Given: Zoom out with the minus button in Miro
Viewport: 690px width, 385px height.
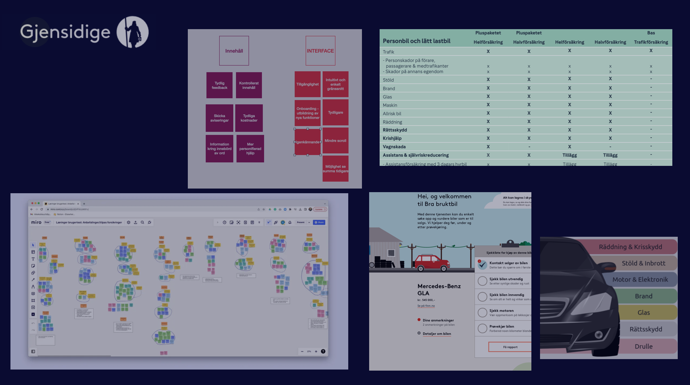Looking at the screenshot, I should click(x=302, y=351).
